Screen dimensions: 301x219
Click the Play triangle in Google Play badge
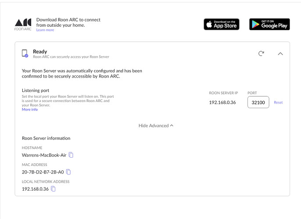point(255,25)
